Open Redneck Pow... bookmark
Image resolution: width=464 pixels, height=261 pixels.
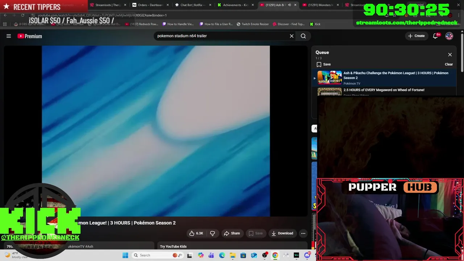click(x=141, y=24)
